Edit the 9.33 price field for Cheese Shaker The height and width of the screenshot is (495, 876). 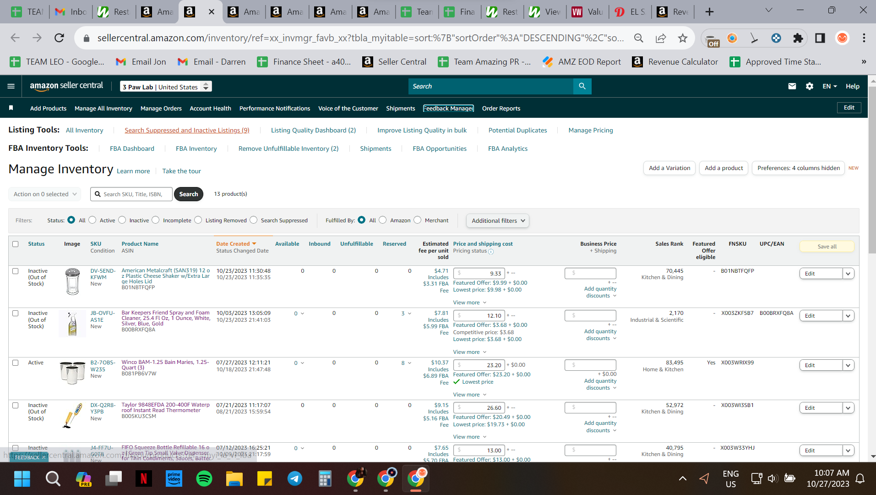click(x=479, y=274)
